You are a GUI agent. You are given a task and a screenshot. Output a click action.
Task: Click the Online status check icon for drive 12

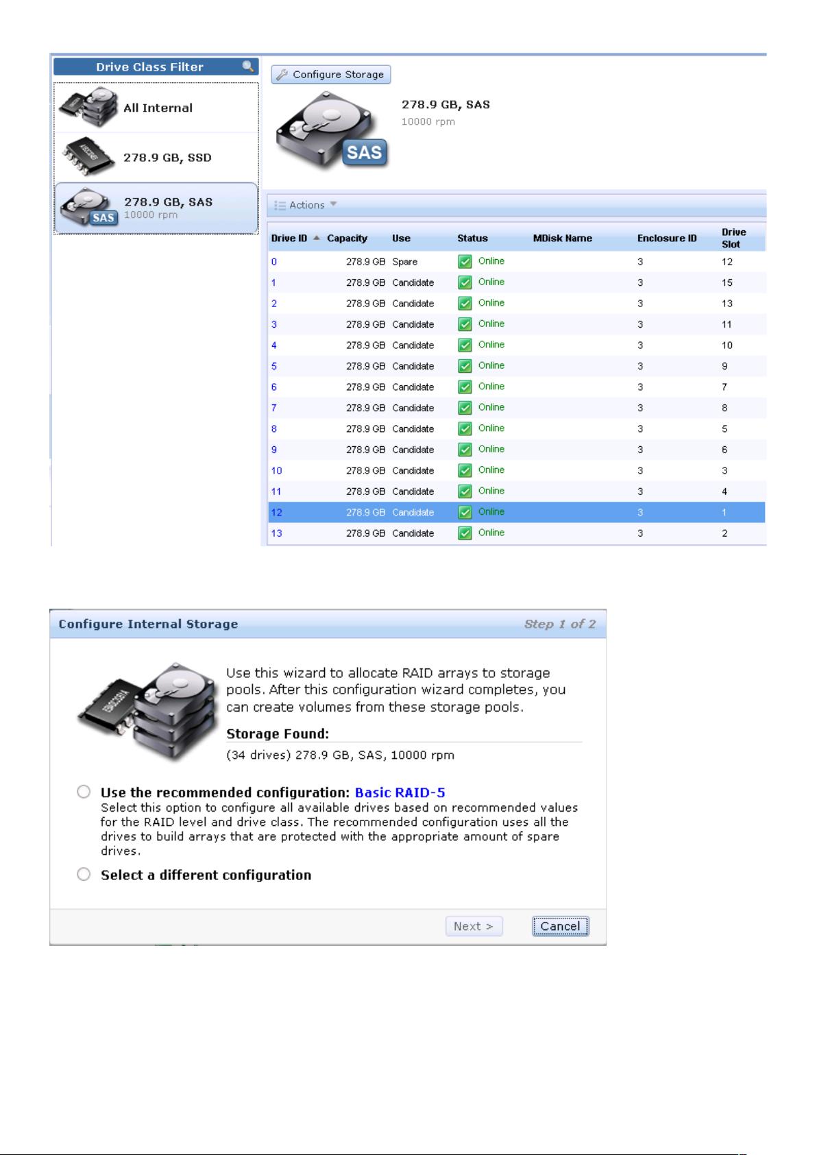[x=465, y=512]
